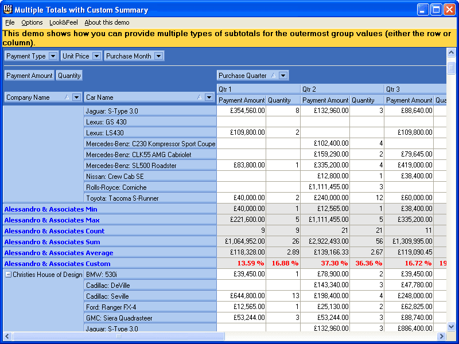Click the £886,400.00 cell
459x344 pixels.
(x=409, y=328)
